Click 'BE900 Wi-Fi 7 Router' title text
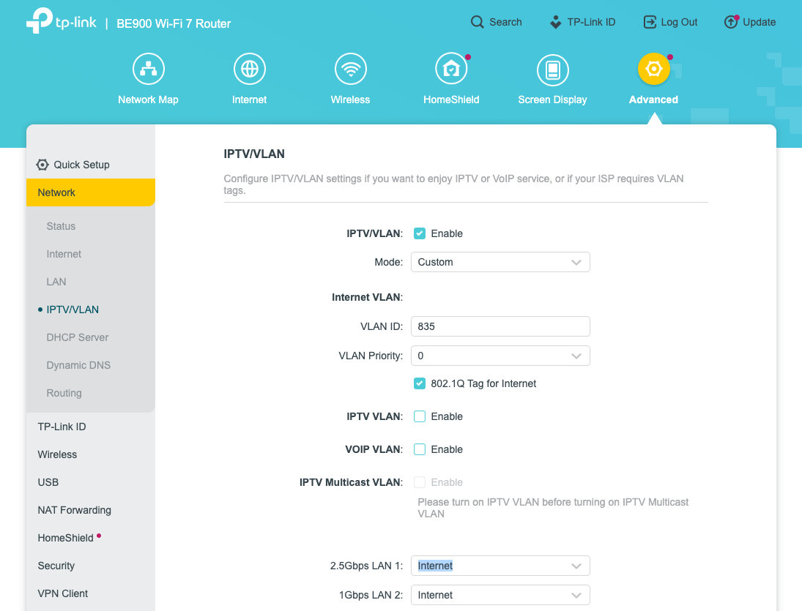The width and height of the screenshot is (802, 611). [x=174, y=23]
